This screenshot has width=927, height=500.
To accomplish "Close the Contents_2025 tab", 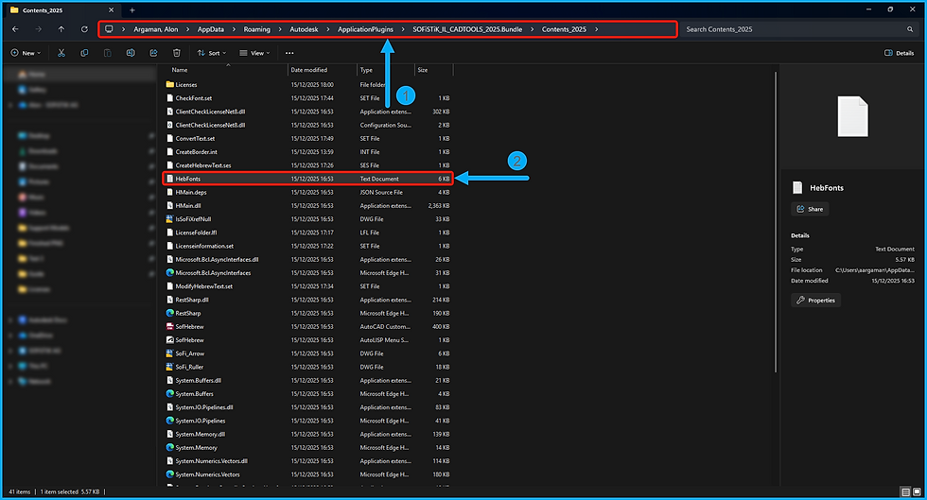I will [x=112, y=10].
